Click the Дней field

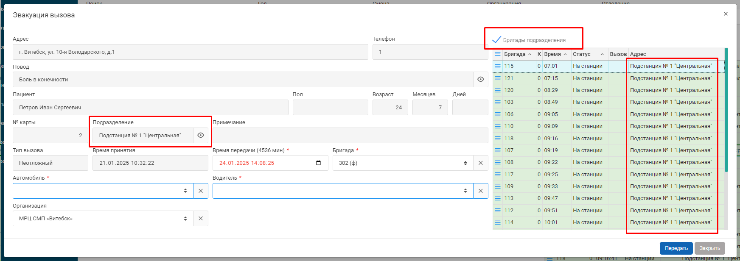[x=470, y=108]
